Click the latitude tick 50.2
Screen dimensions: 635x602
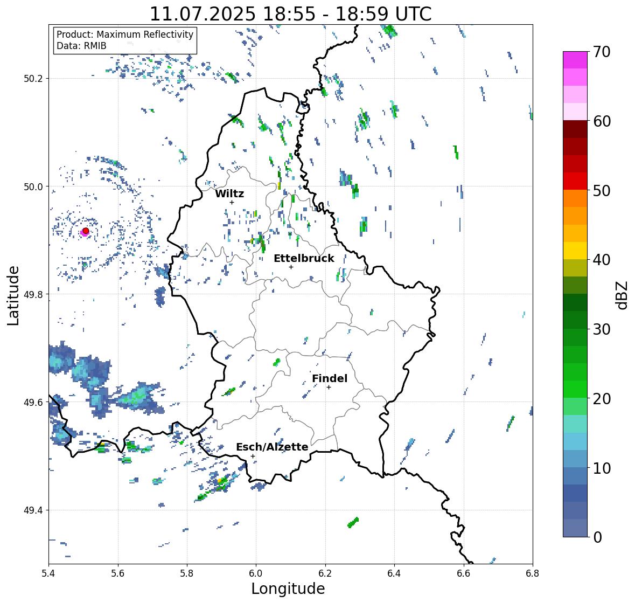(33, 79)
